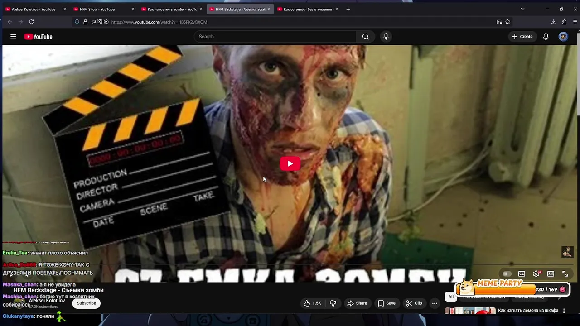Viewport: 580px width, 326px height.
Task: Open a new browser tab
Action: pyautogui.click(x=348, y=9)
